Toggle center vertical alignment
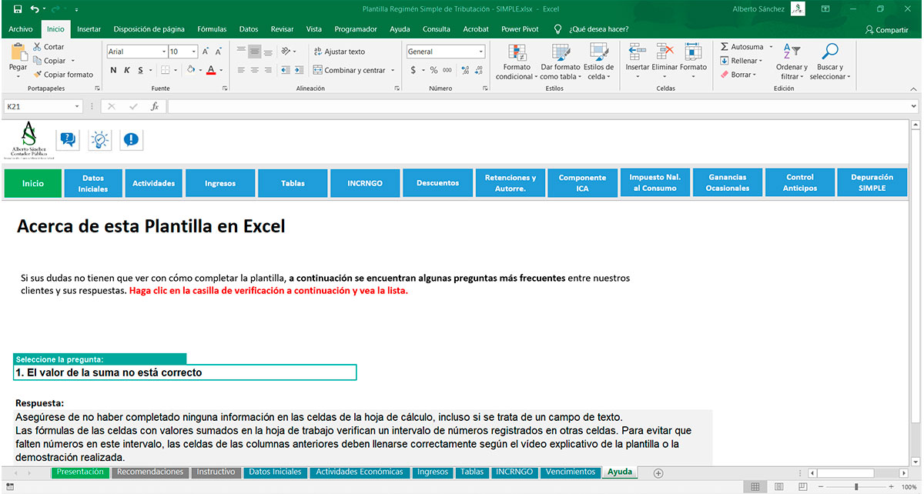 click(255, 52)
